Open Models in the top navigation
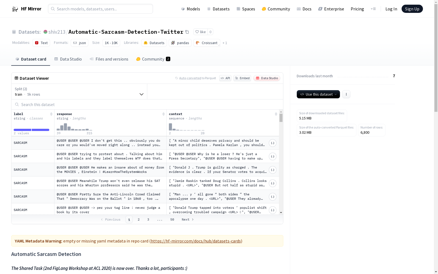Image resolution: width=438 pixels, height=274 pixels. coord(191,9)
